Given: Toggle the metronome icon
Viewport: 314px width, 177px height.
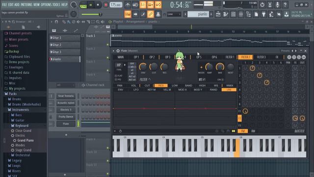Looking at the screenshot, I should 128,5.
